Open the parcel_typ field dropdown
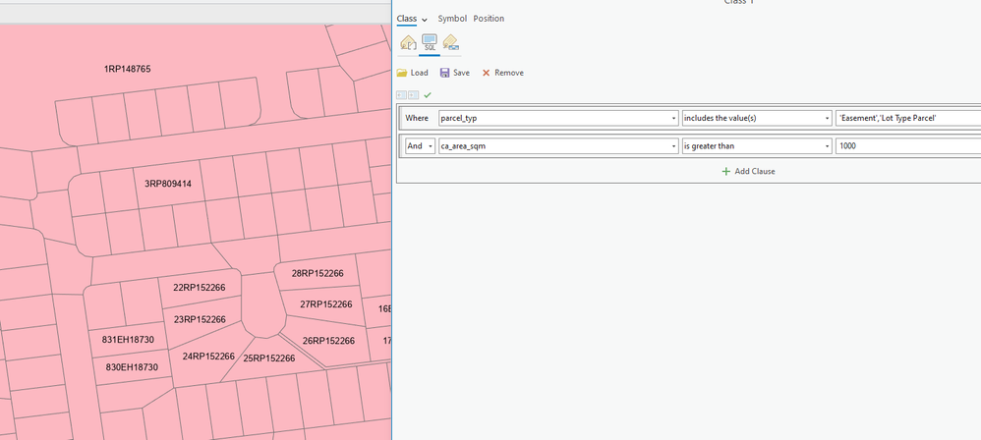This screenshot has height=440, width=981. pos(673,118)
